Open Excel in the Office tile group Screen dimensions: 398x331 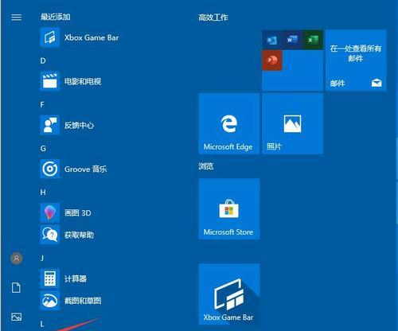(x=313, y=40)
